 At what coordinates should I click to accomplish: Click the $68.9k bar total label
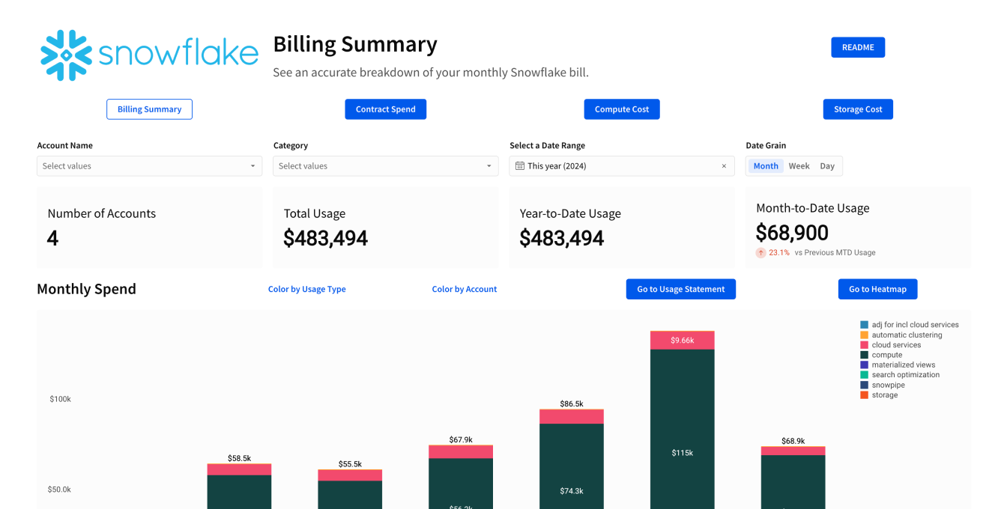tap(793, 441)
